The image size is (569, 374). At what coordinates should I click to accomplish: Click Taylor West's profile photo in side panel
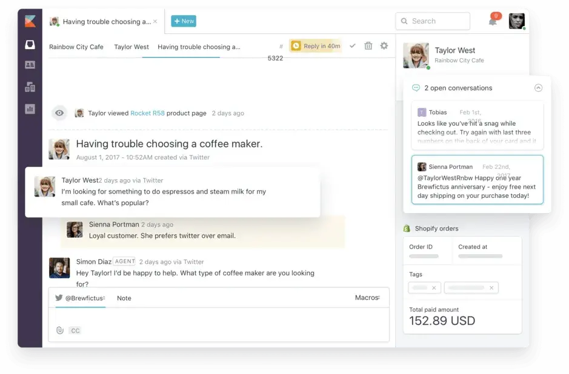(416, 56)
